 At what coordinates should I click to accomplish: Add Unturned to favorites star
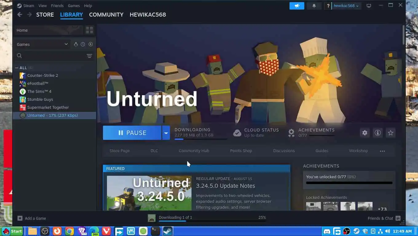[x=390, y=133]
